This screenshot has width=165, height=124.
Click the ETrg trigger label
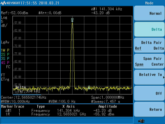click(x=5, y=79)
